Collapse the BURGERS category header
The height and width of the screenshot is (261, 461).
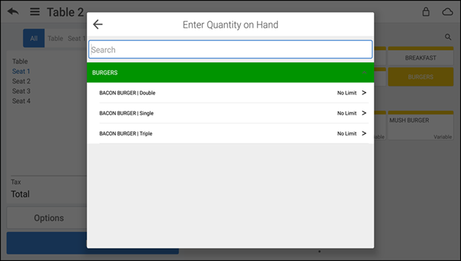tap(230, 72)
